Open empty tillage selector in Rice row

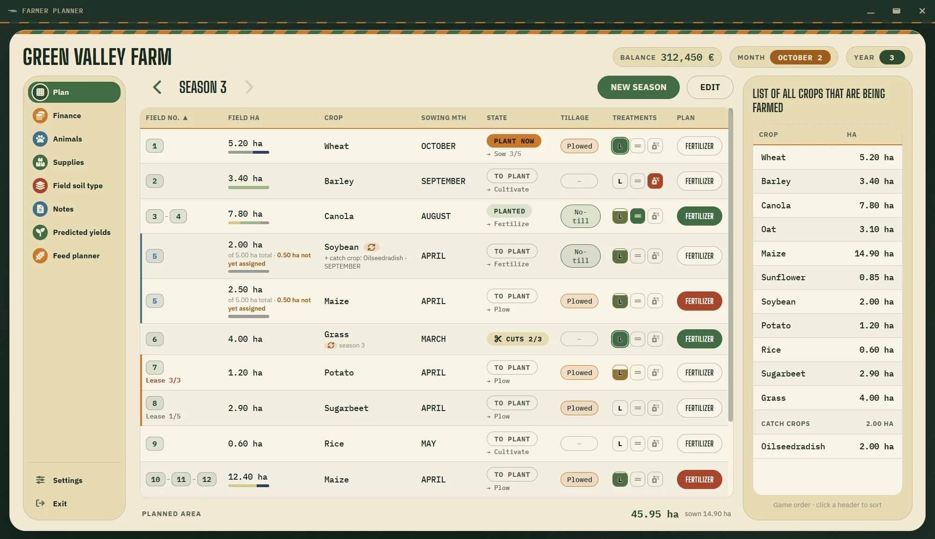point(579,444)
